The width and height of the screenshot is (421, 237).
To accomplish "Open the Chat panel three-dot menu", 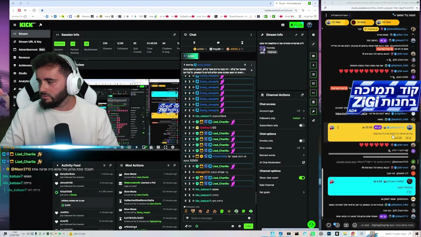I will (x=251, y=35).
